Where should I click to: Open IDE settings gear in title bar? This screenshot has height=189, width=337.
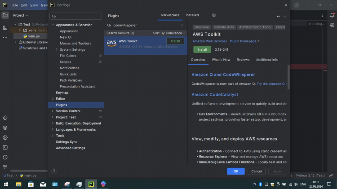click(297, 5)
